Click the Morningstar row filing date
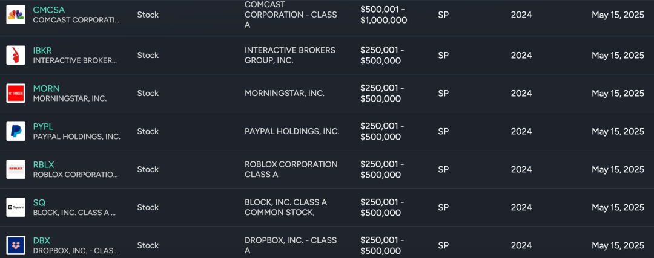This screenshot has width=654, height=258. pos(618,93)
